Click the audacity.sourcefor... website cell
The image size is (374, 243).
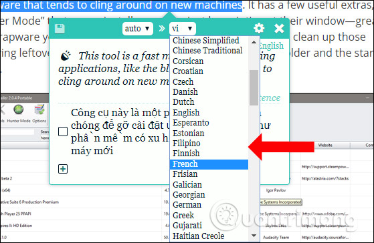coord(325,237)
